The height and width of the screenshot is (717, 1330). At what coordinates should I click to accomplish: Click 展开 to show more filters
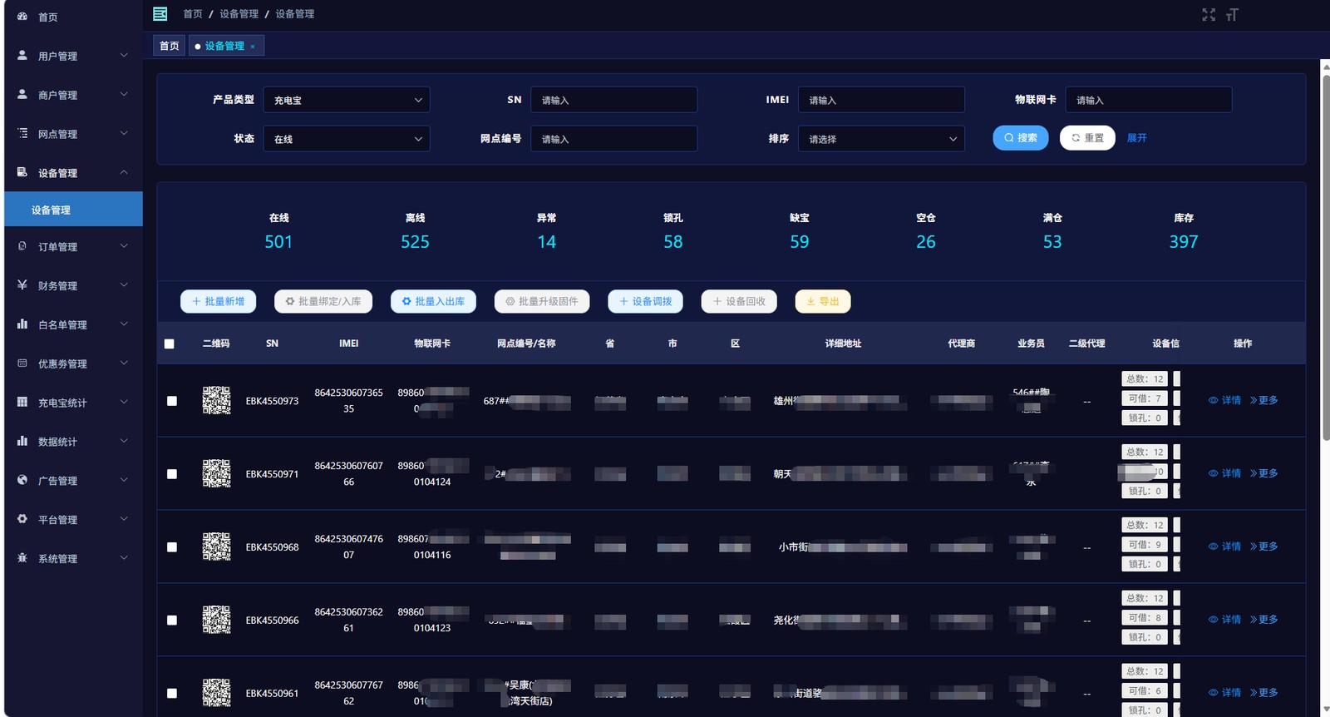pyautogui.click(x=1137, y=138)
